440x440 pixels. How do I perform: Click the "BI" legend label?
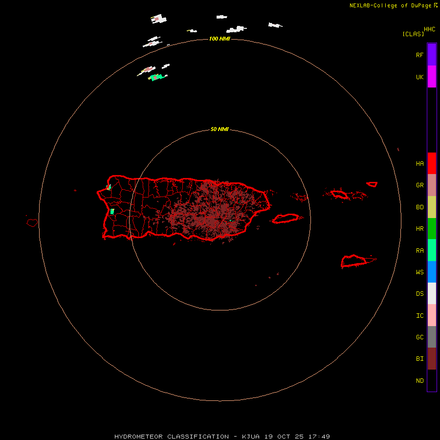[x=419, y=359]
